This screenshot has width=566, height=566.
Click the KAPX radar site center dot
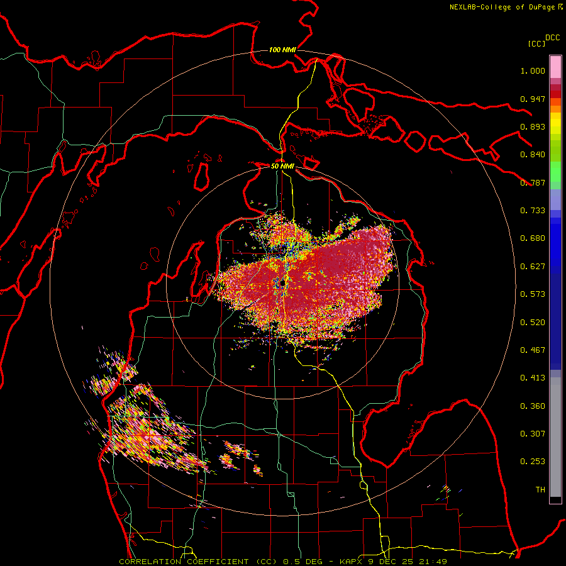(x=282, y=283)
